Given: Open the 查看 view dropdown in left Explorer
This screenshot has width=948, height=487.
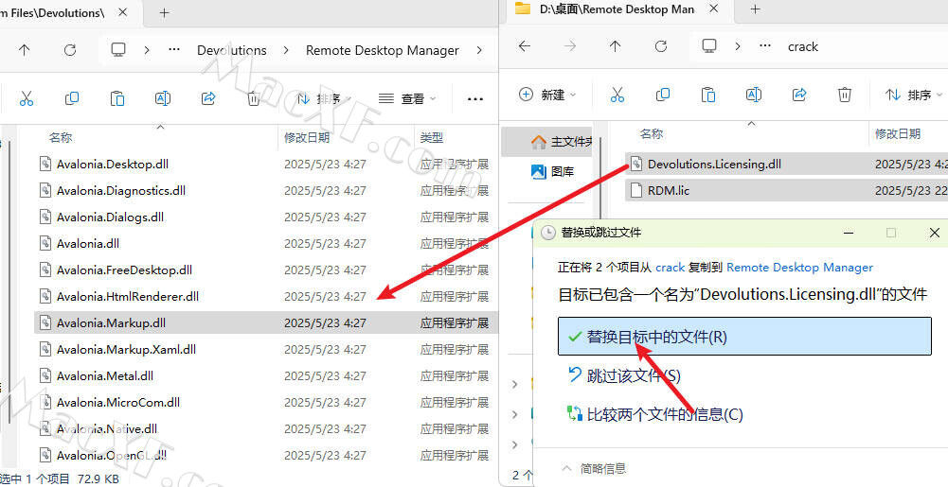Looking at the screenshot, I should tap(407, 98).
